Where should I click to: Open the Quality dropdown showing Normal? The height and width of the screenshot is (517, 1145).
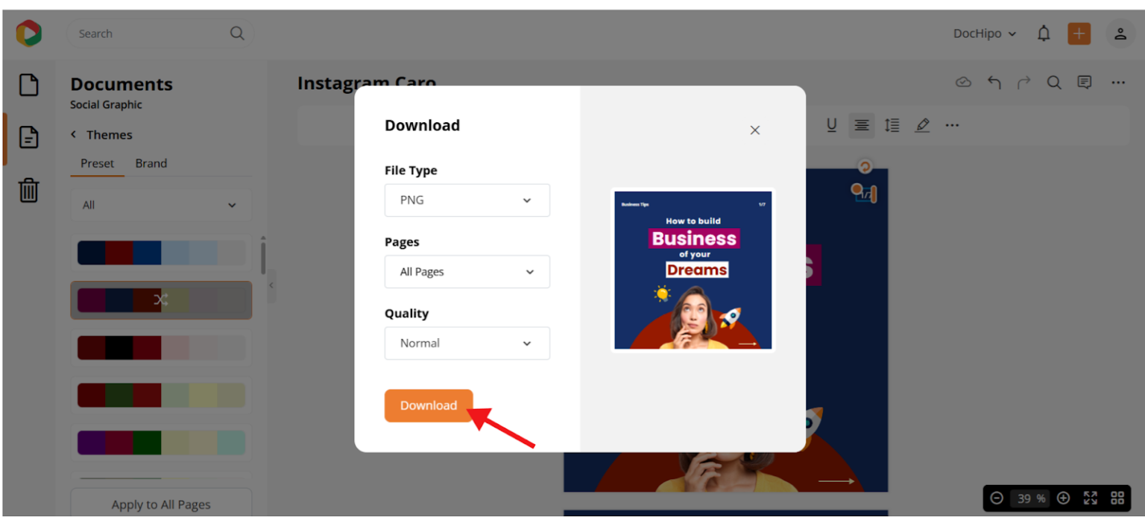(467, 343)
